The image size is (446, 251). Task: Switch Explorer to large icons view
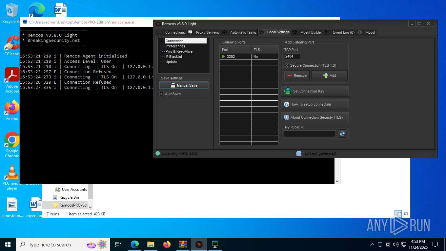click(405, 214)
